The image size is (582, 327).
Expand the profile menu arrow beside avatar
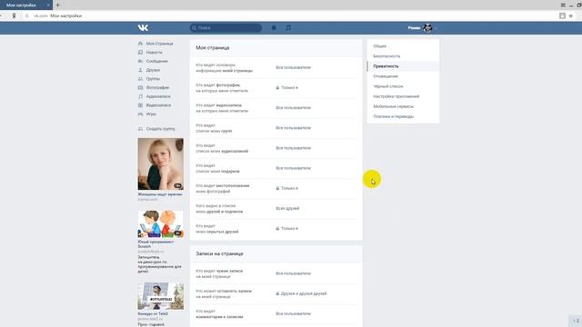coord(436,28)
